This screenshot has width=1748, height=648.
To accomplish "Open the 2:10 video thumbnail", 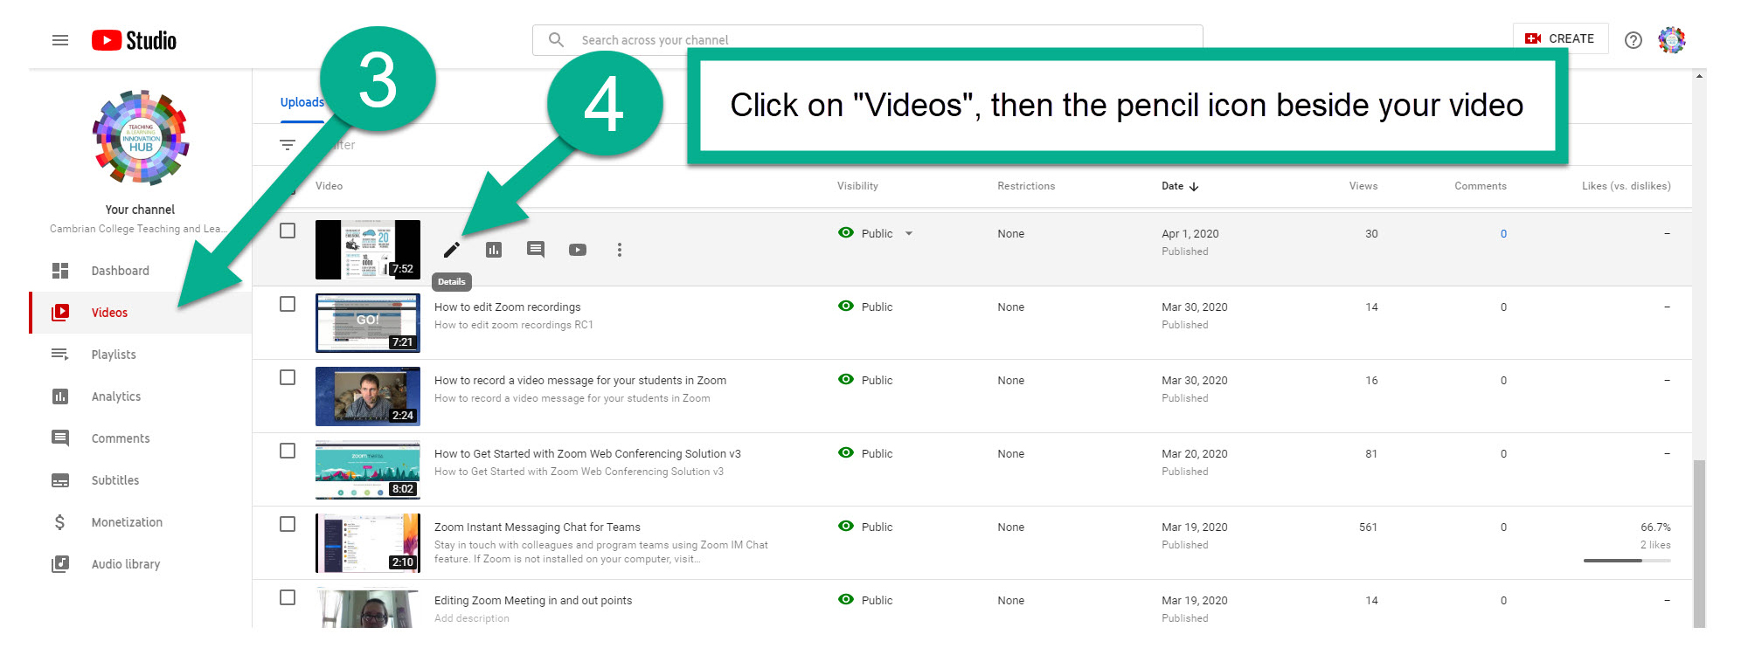I will click(x=368, y=543).
